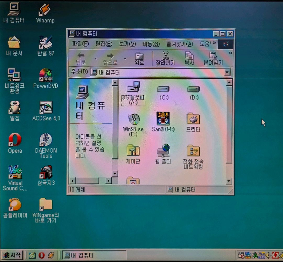This screenshot has height=262, width=283.
Task: Select the 제어판 control panel icon
Action: 133,151
